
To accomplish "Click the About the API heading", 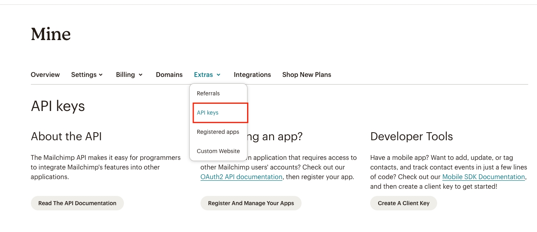I will (x=66, y=136).
